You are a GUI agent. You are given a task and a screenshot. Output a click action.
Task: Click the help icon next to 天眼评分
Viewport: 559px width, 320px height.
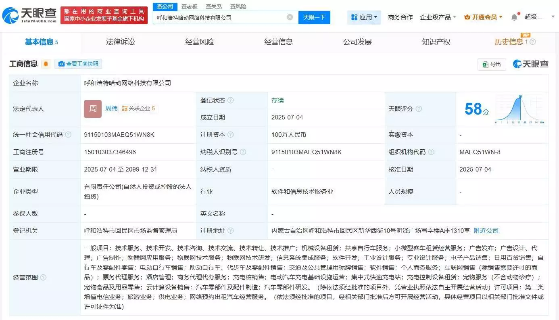[419, 109]
